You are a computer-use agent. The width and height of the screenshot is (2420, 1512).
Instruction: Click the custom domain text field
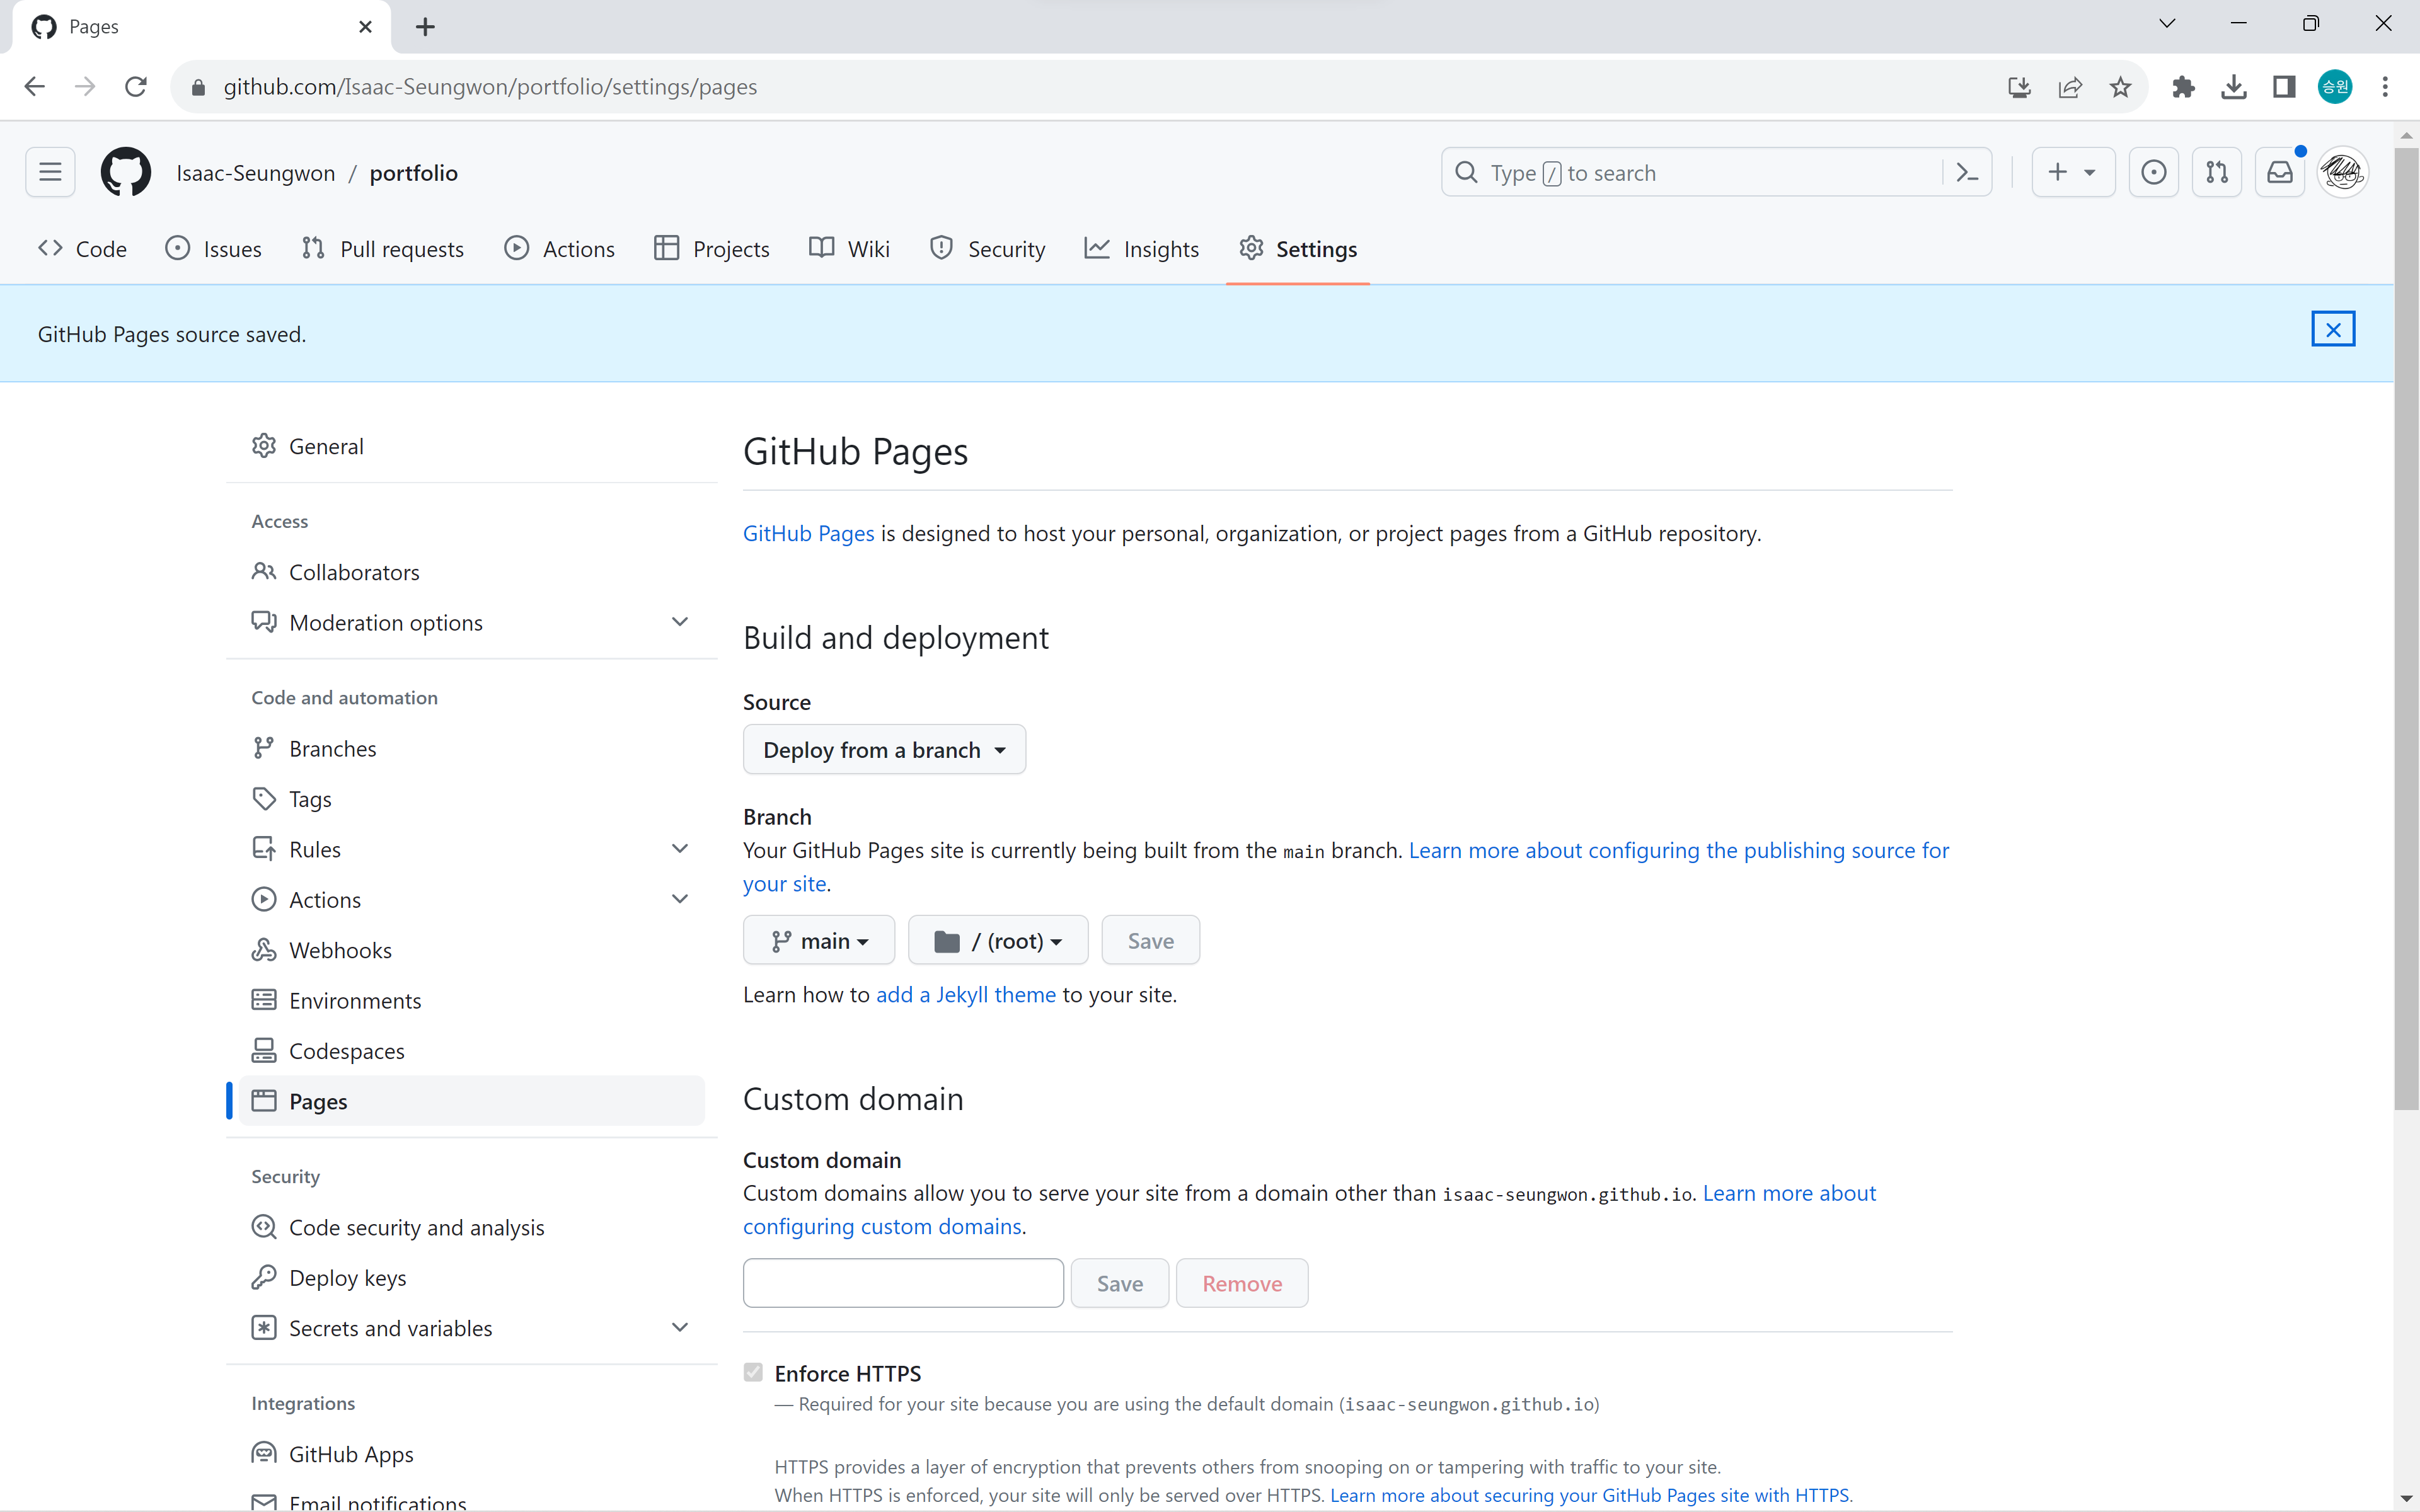[903, 1283]
